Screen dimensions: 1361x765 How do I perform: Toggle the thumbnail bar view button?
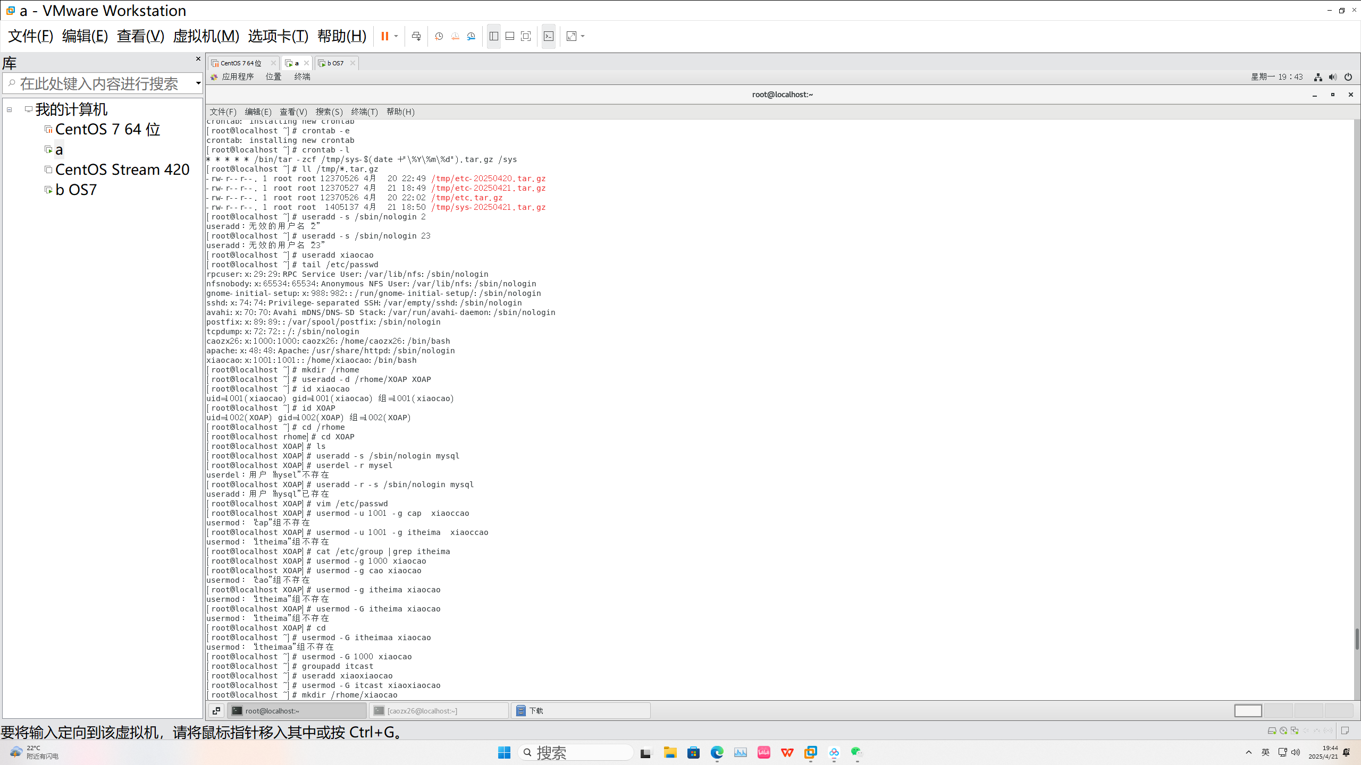point(510,36)
